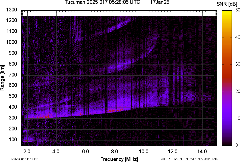
Task: Click the date label '17Jan25'
Action: coord(160,2)
